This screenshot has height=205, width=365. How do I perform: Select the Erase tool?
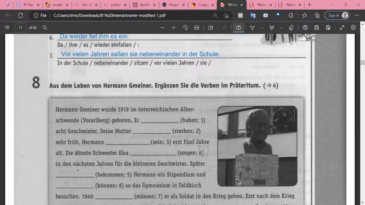pyautogui.click(x=291, y=28)
